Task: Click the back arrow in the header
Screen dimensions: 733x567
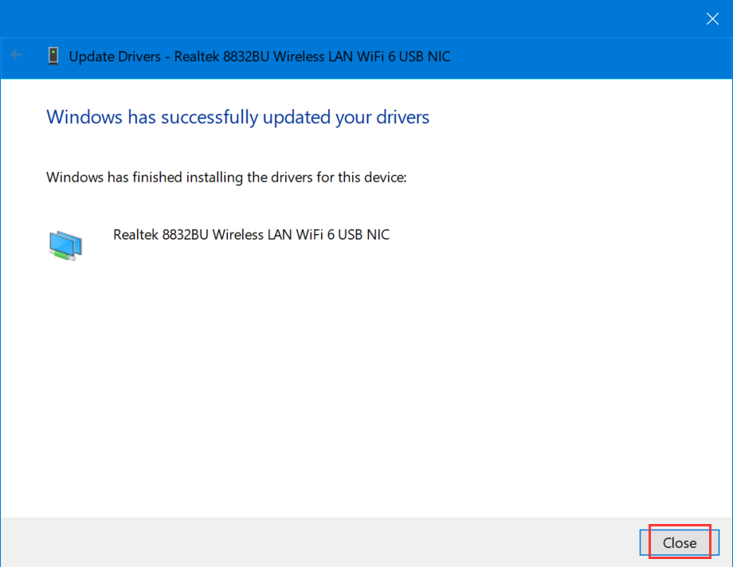Action: [x=17, y=55]
